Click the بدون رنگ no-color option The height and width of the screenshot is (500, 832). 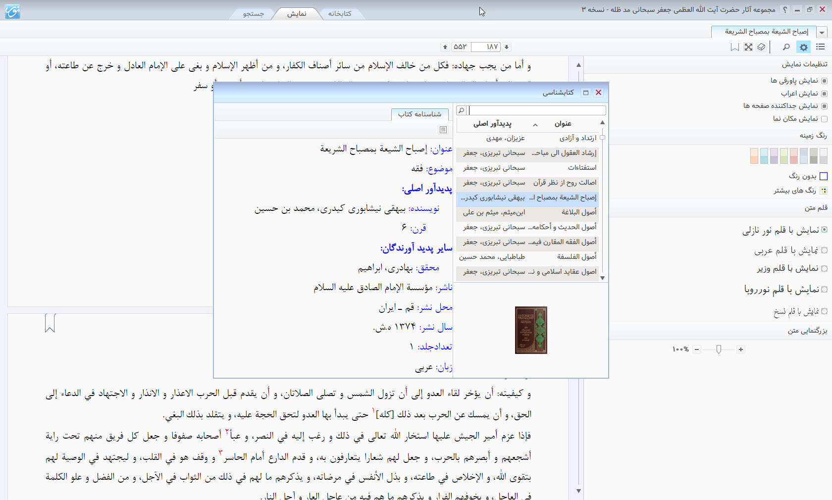click(x=808, y=176)
